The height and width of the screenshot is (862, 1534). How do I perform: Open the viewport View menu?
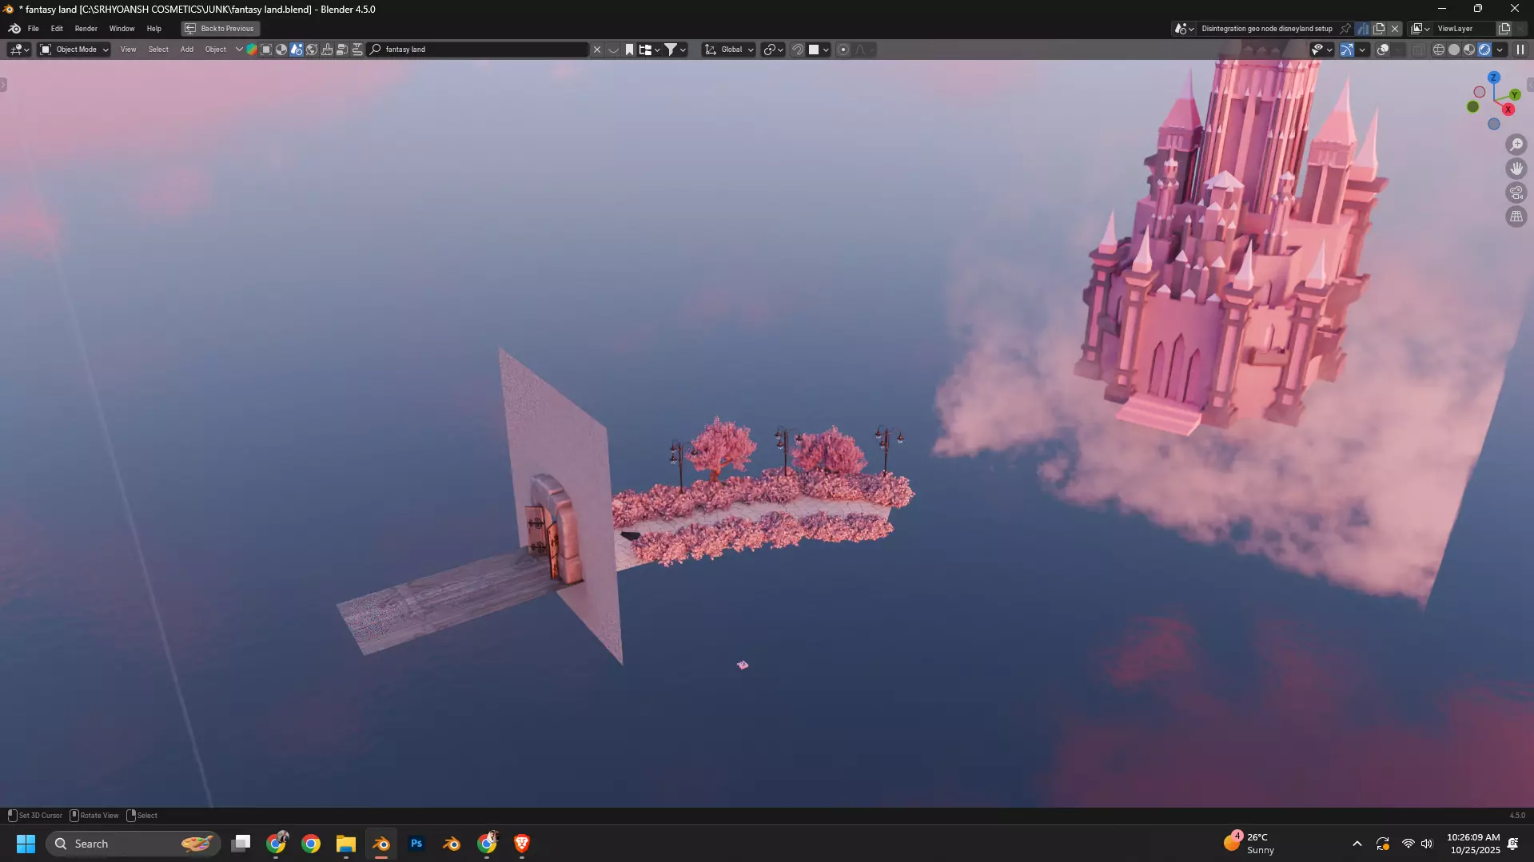[x=128, y=50]
